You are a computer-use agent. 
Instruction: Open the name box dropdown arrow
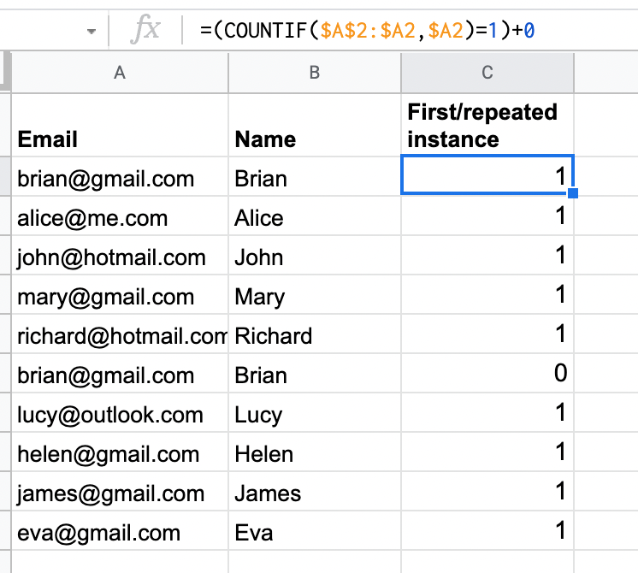92,31
